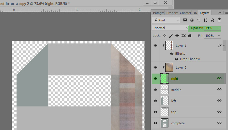Lock image pixels brush icon

(171, 36)
